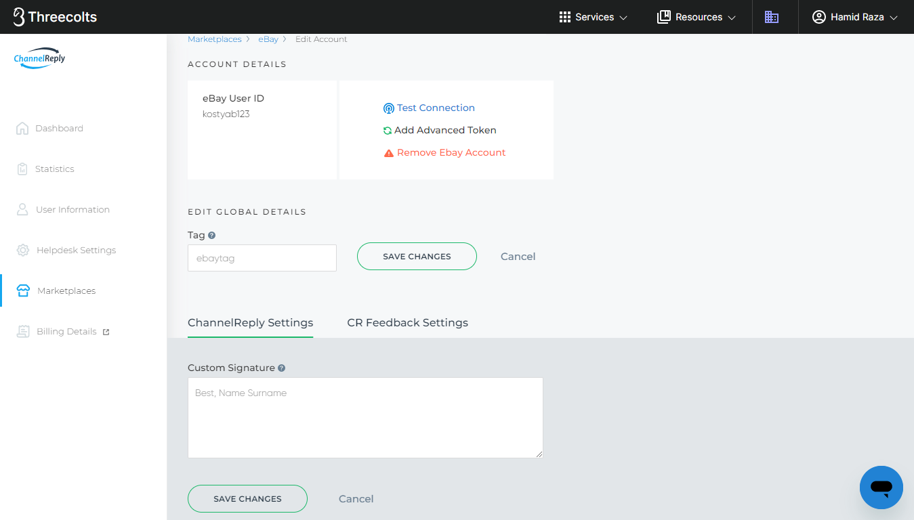Open the blue chat widget bubble

(x=881, y=487)
